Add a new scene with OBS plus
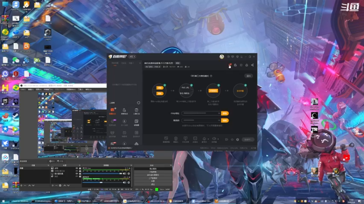The height and width of the screenshot is (204, 364). point(21,185)
